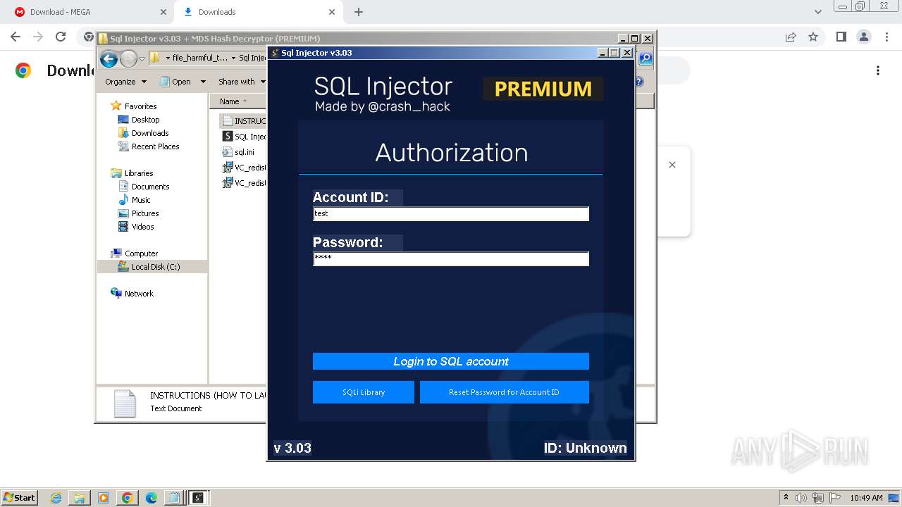Select the sql.ini file icon
This screenshot has height=507, width=902.
(227, 152)
